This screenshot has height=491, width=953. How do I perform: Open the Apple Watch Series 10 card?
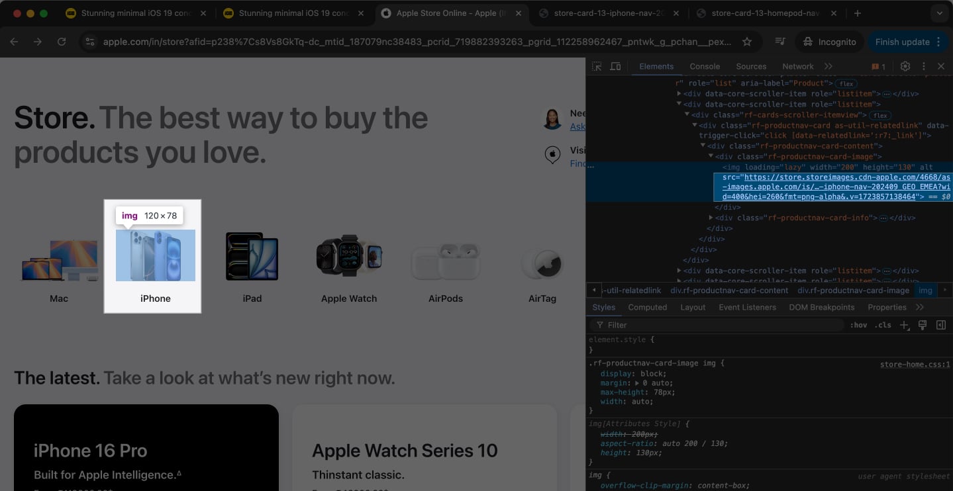coord(425,448)
